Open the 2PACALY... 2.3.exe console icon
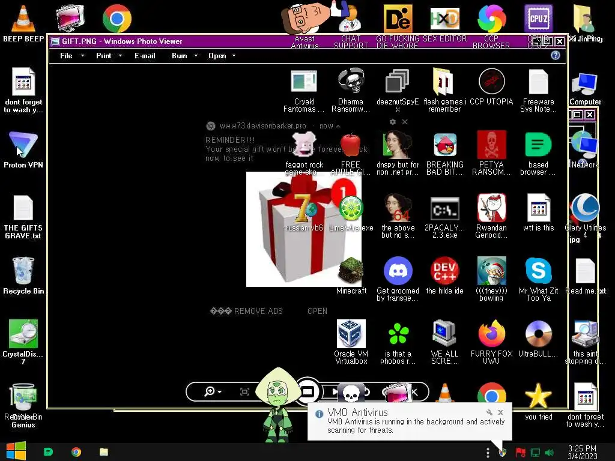The width and height of the screenshot is (615, 461). pos(445,208)
